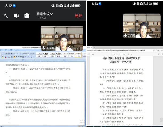Switch to the Acrobat ribbon tab
The height and width of the screenshot is (127, 163).
[17, 50]
